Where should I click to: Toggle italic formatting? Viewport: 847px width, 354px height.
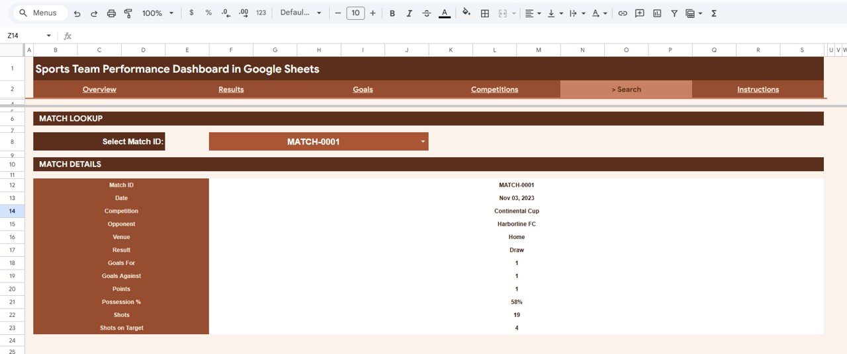point(410,13)
